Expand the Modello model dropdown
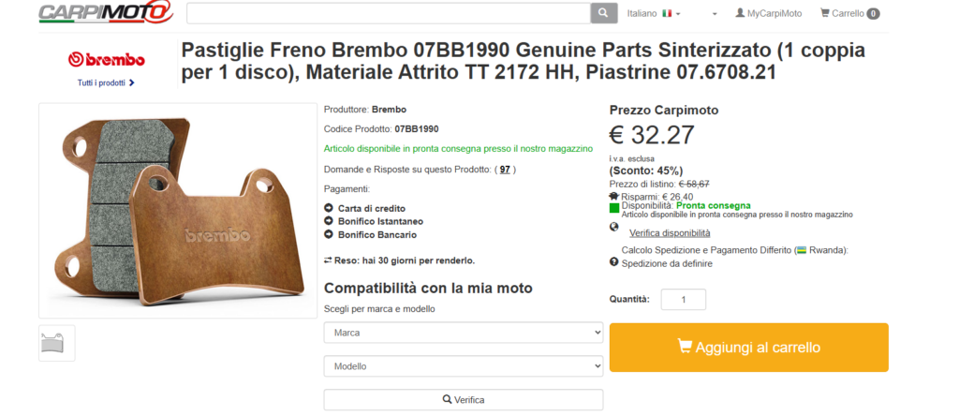 coord(463,366)
